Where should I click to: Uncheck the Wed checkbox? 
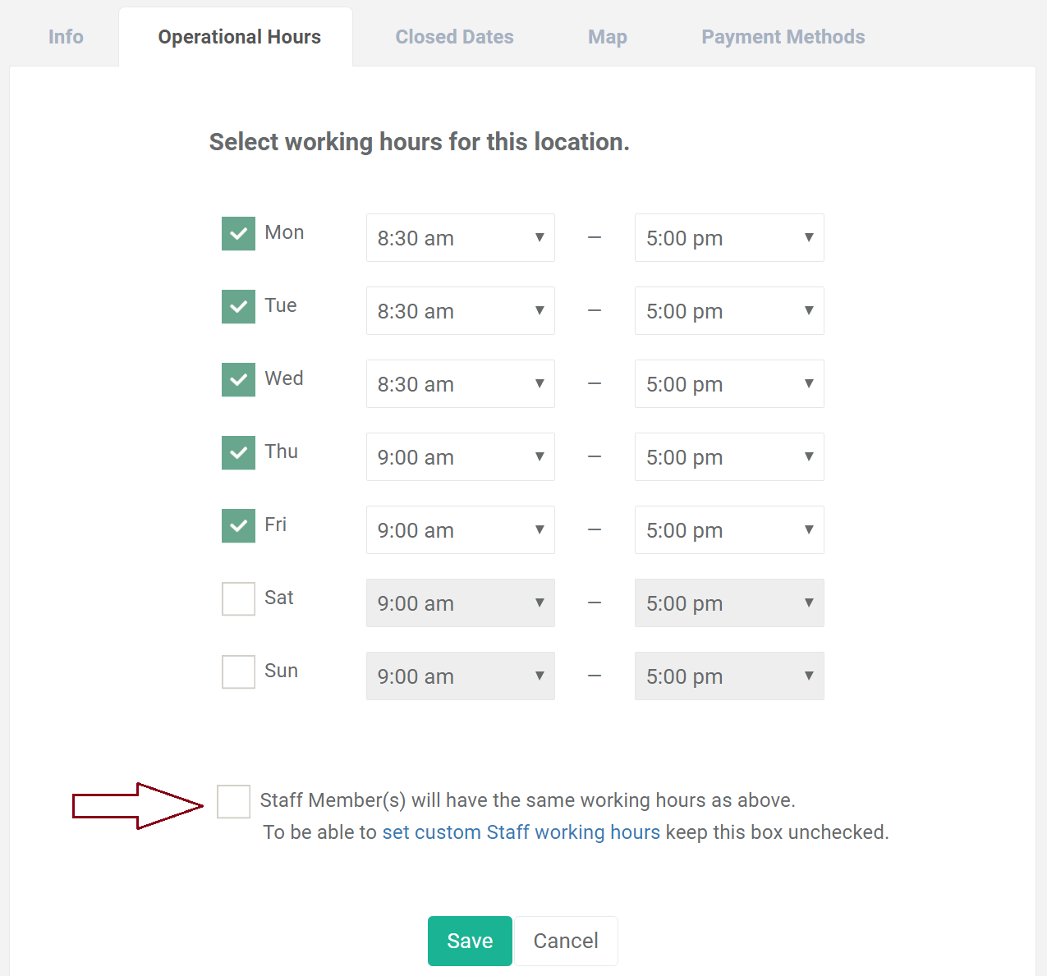237,379
